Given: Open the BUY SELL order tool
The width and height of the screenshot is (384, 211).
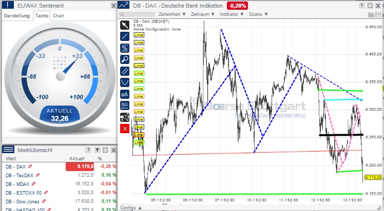Looking at the screenshot, I should 125,105.
